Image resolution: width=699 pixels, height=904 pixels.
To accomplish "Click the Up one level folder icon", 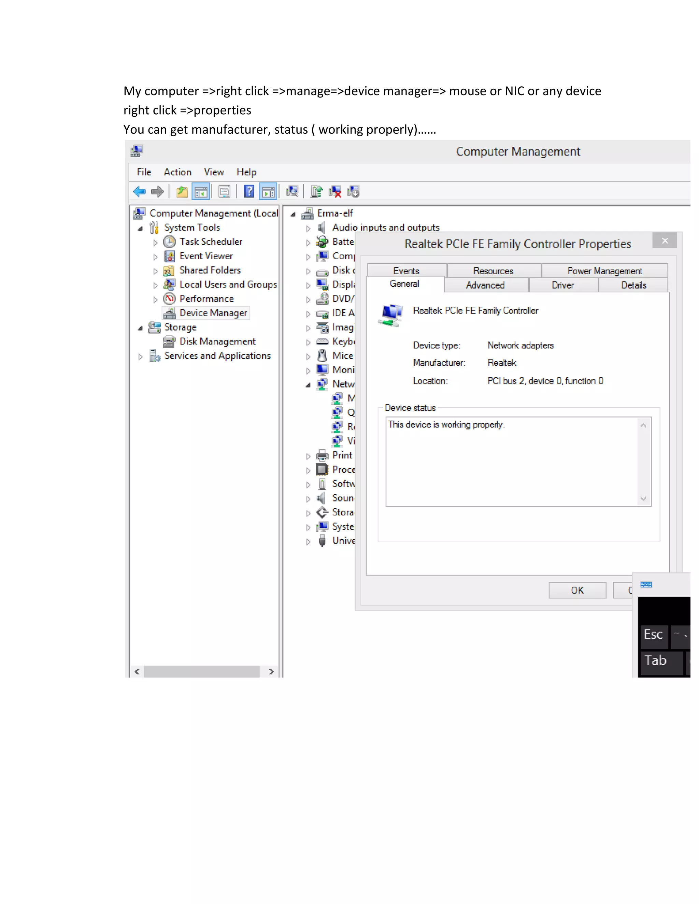I will pos(182,192).
